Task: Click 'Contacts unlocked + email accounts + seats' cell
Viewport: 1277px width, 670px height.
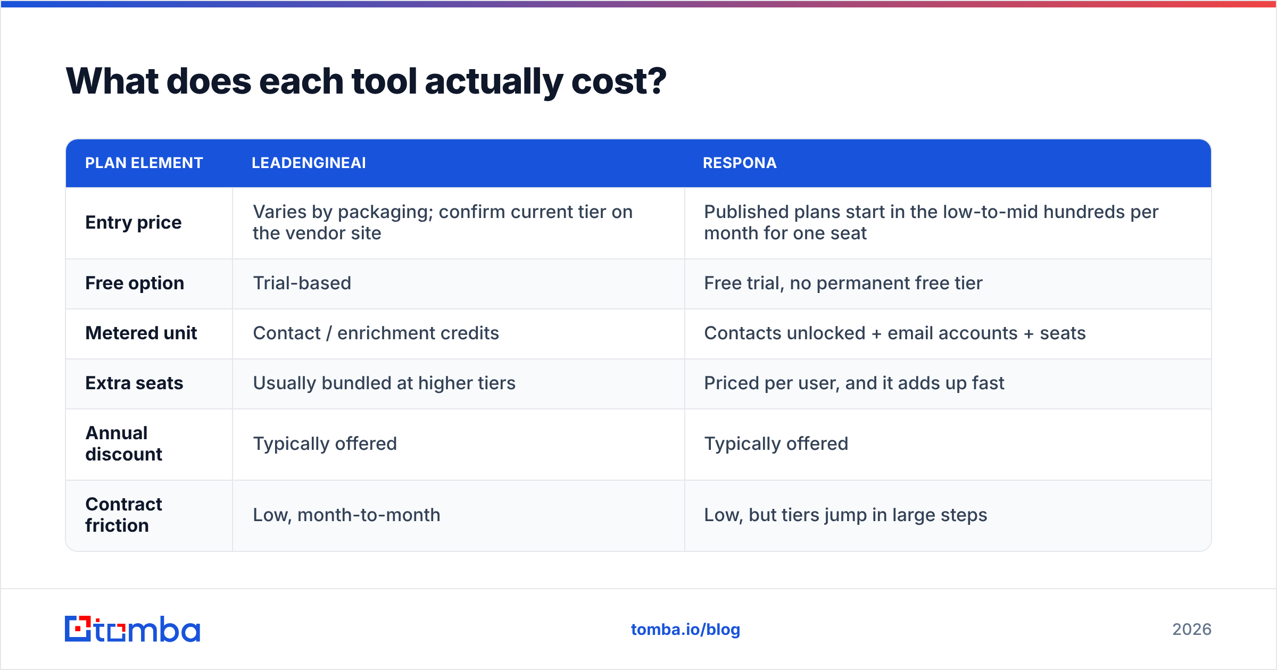Action: 948,334
